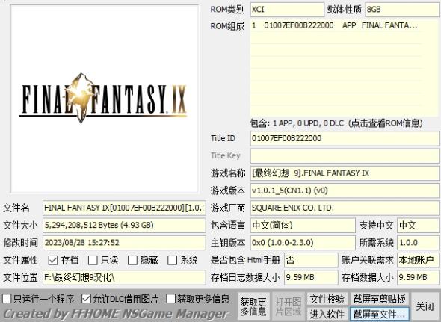Close the dialog with 关闭 button

click(425, 306)
